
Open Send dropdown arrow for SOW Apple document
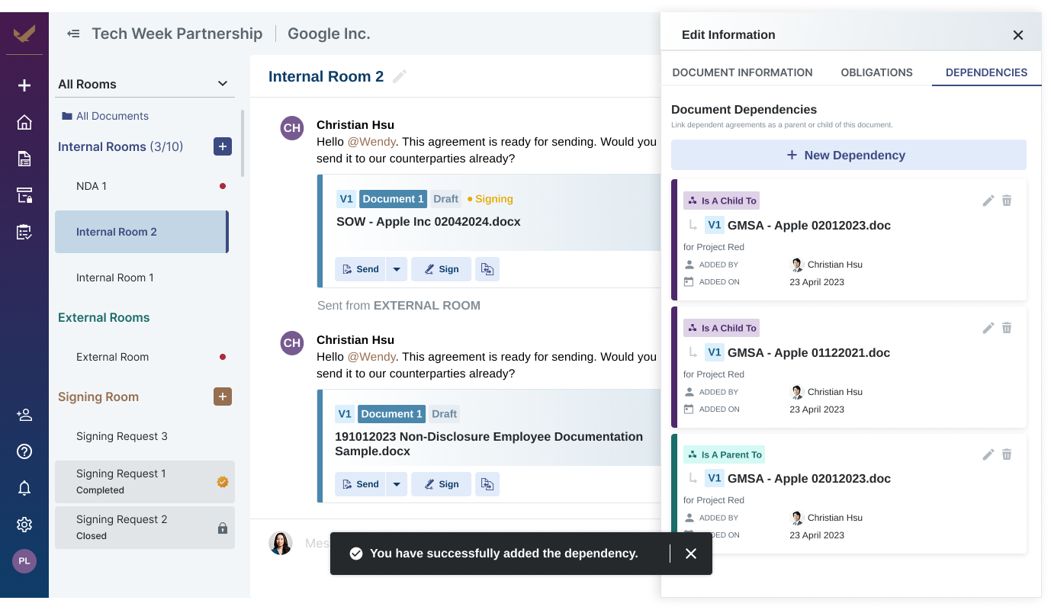click(x=397, y=269)
